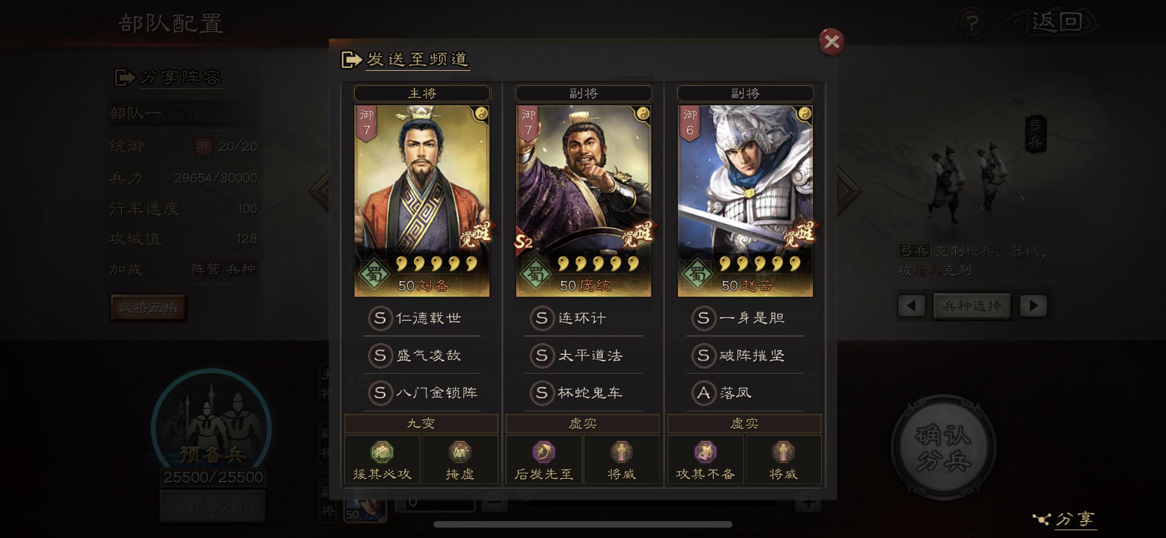
Task: Select the 掩虚 tactic icon
Action: click(460, 452)
